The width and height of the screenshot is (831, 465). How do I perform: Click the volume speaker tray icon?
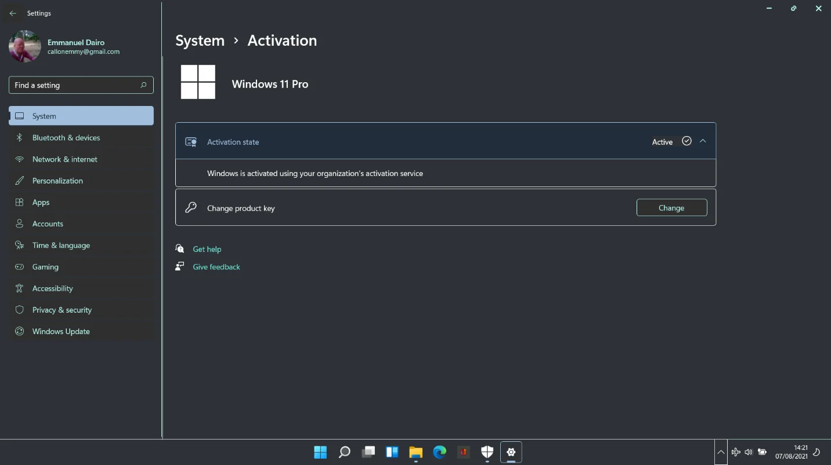point(749,452)
